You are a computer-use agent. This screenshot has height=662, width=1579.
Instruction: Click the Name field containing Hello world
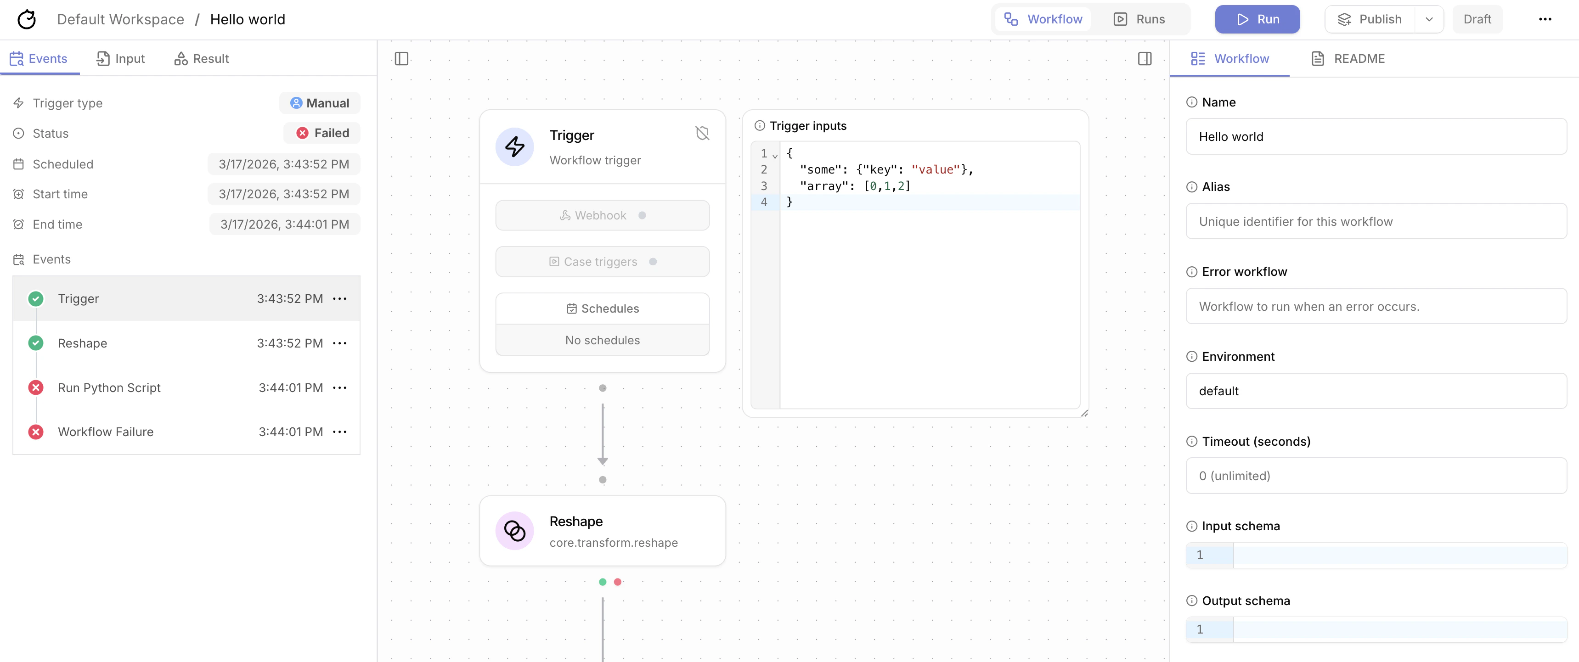pyautogui.click(x=1376, y=136)
